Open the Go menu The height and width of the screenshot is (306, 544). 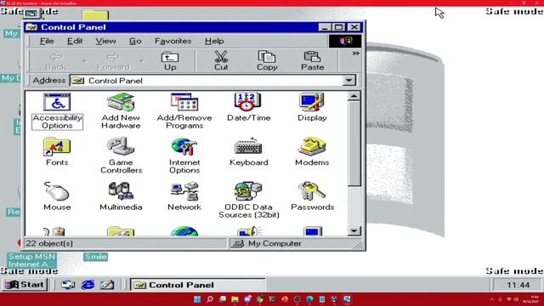[x=135, y=41]
